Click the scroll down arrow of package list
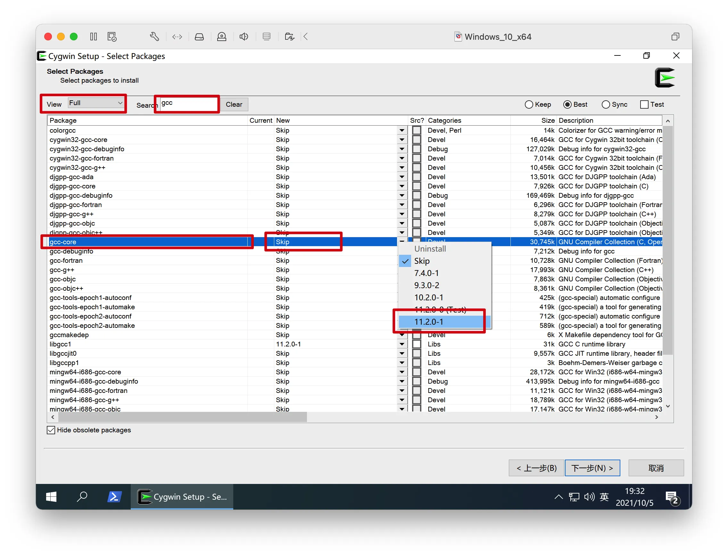 668,406
